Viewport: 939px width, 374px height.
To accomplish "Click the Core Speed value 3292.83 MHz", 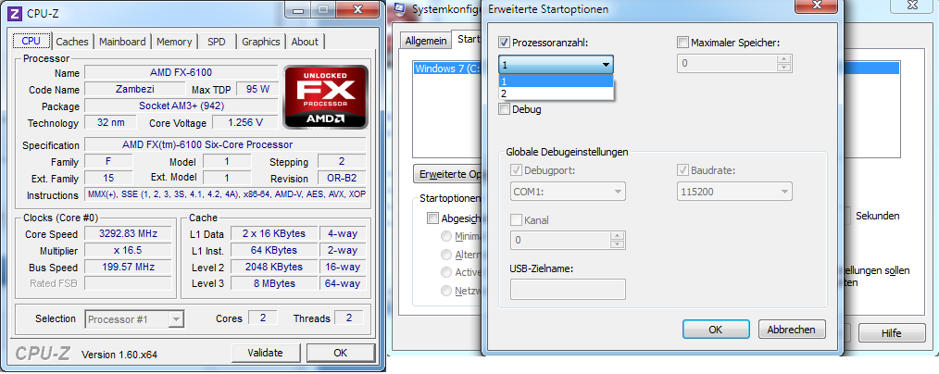I will 128,233.
